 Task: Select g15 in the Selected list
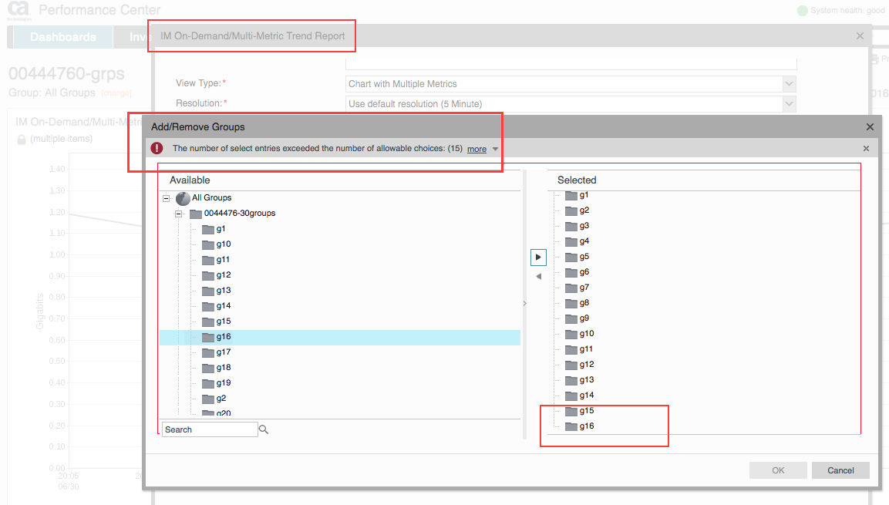[x=587, y=411]
